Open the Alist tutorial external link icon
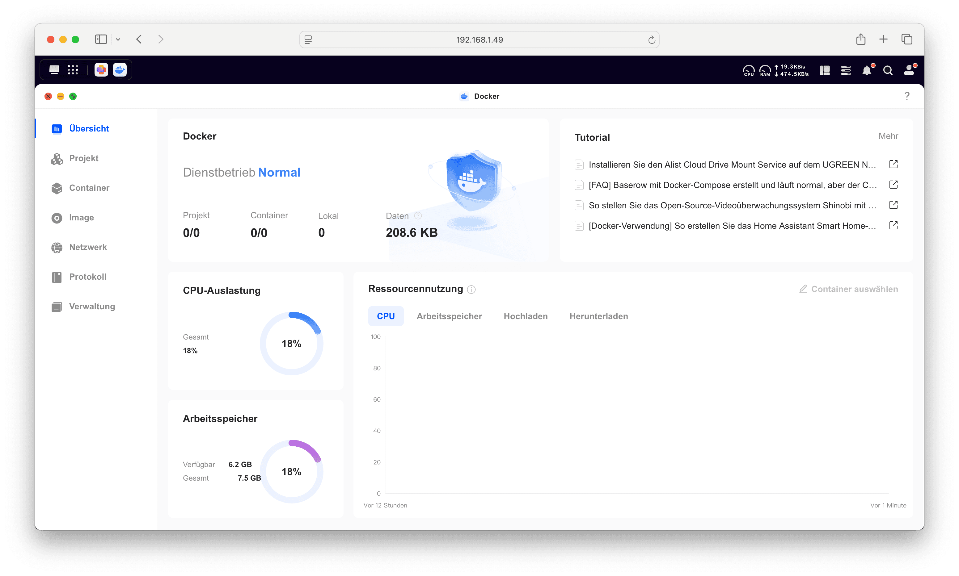 pyautogui.click(x=893, y=164)
